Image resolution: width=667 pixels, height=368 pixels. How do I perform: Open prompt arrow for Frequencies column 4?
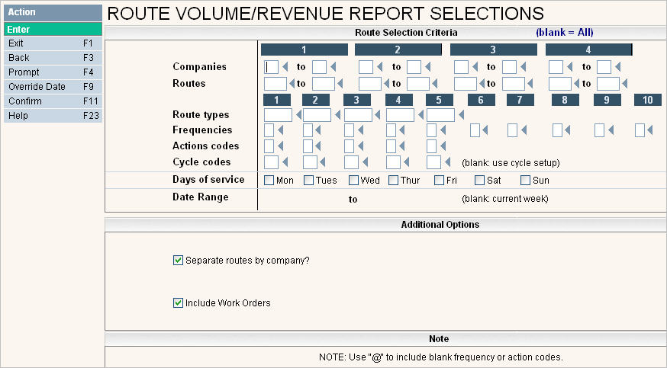401,130
